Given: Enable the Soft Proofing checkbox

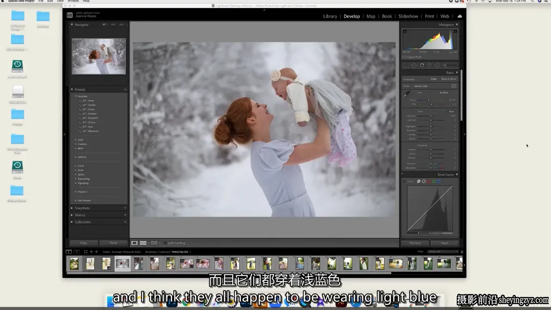Looking at the screenshot, I should (x=165, y=243).
